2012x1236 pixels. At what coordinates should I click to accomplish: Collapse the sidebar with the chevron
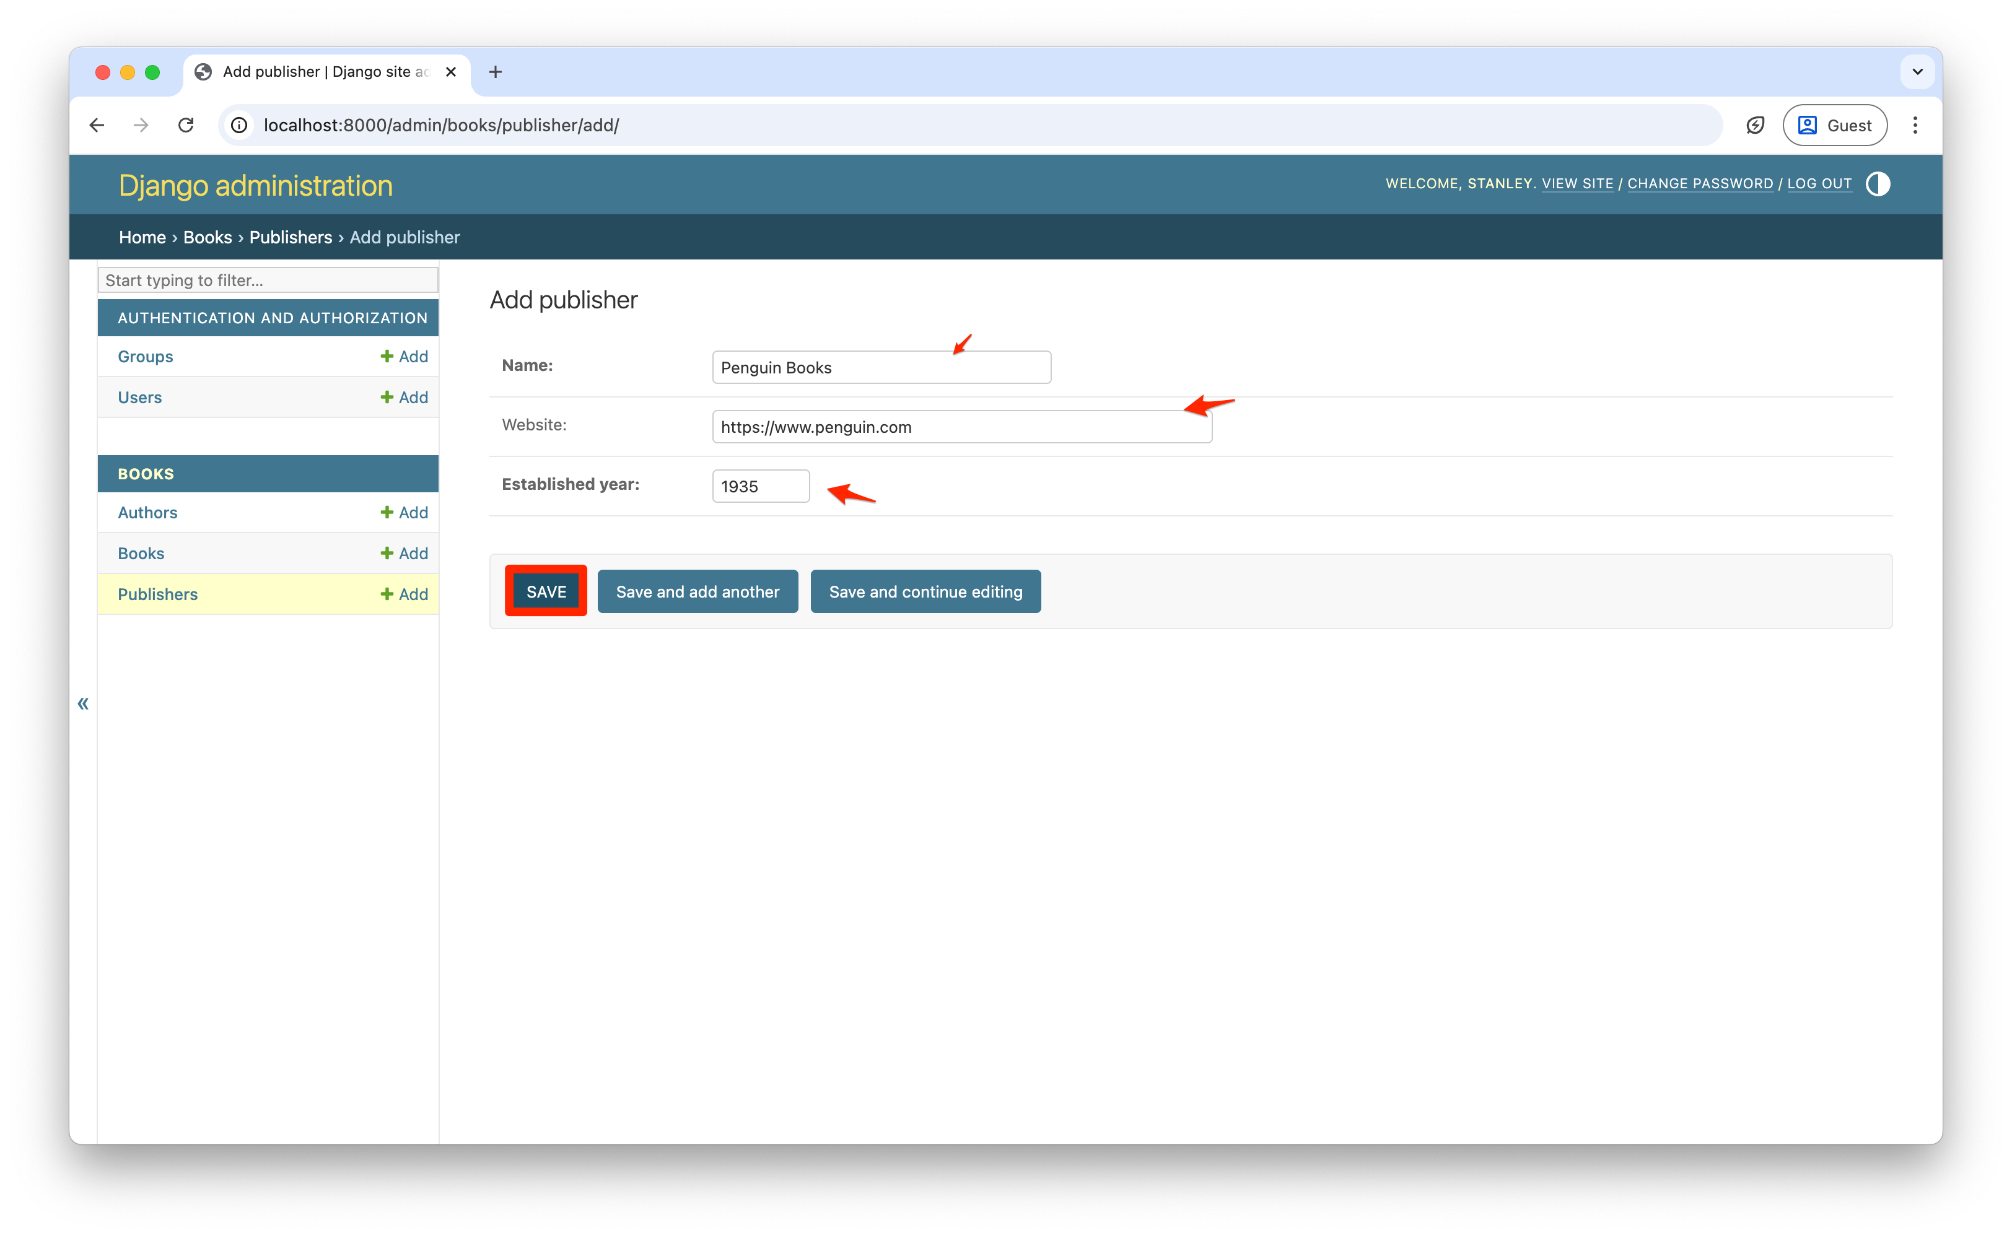tap(82, 703)
